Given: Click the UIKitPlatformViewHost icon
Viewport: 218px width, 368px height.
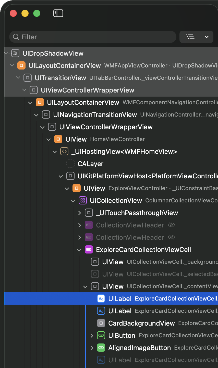Looking at the screenshot, I should click(70, 176).
